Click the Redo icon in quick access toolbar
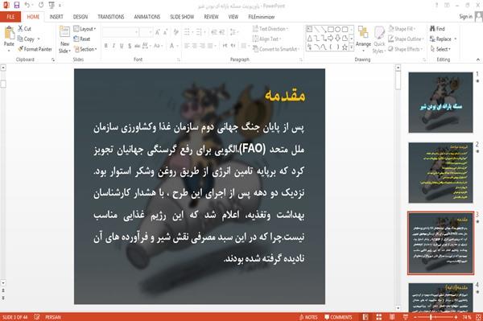 [41, 5]
